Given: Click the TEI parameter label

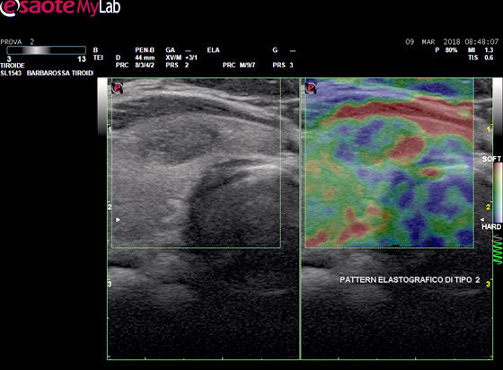Looking at the screenshot, I should [98, 57].
